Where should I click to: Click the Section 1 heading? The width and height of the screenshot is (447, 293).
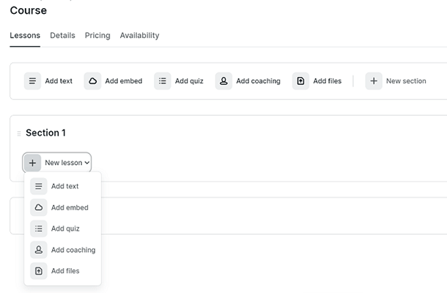45,133
